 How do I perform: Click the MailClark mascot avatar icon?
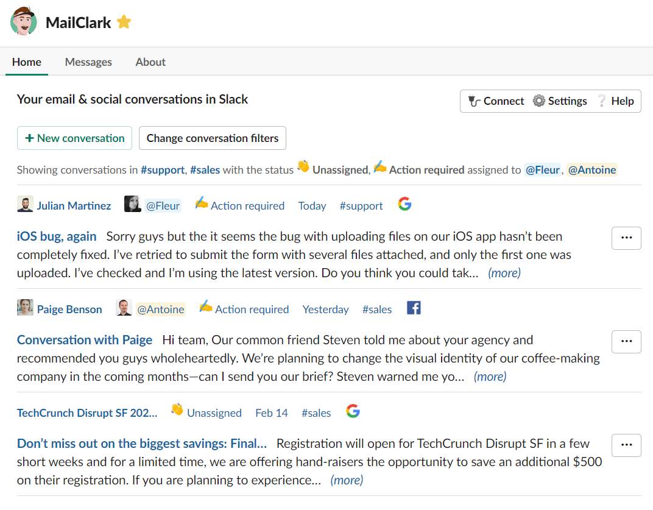[x=24, y=21]
